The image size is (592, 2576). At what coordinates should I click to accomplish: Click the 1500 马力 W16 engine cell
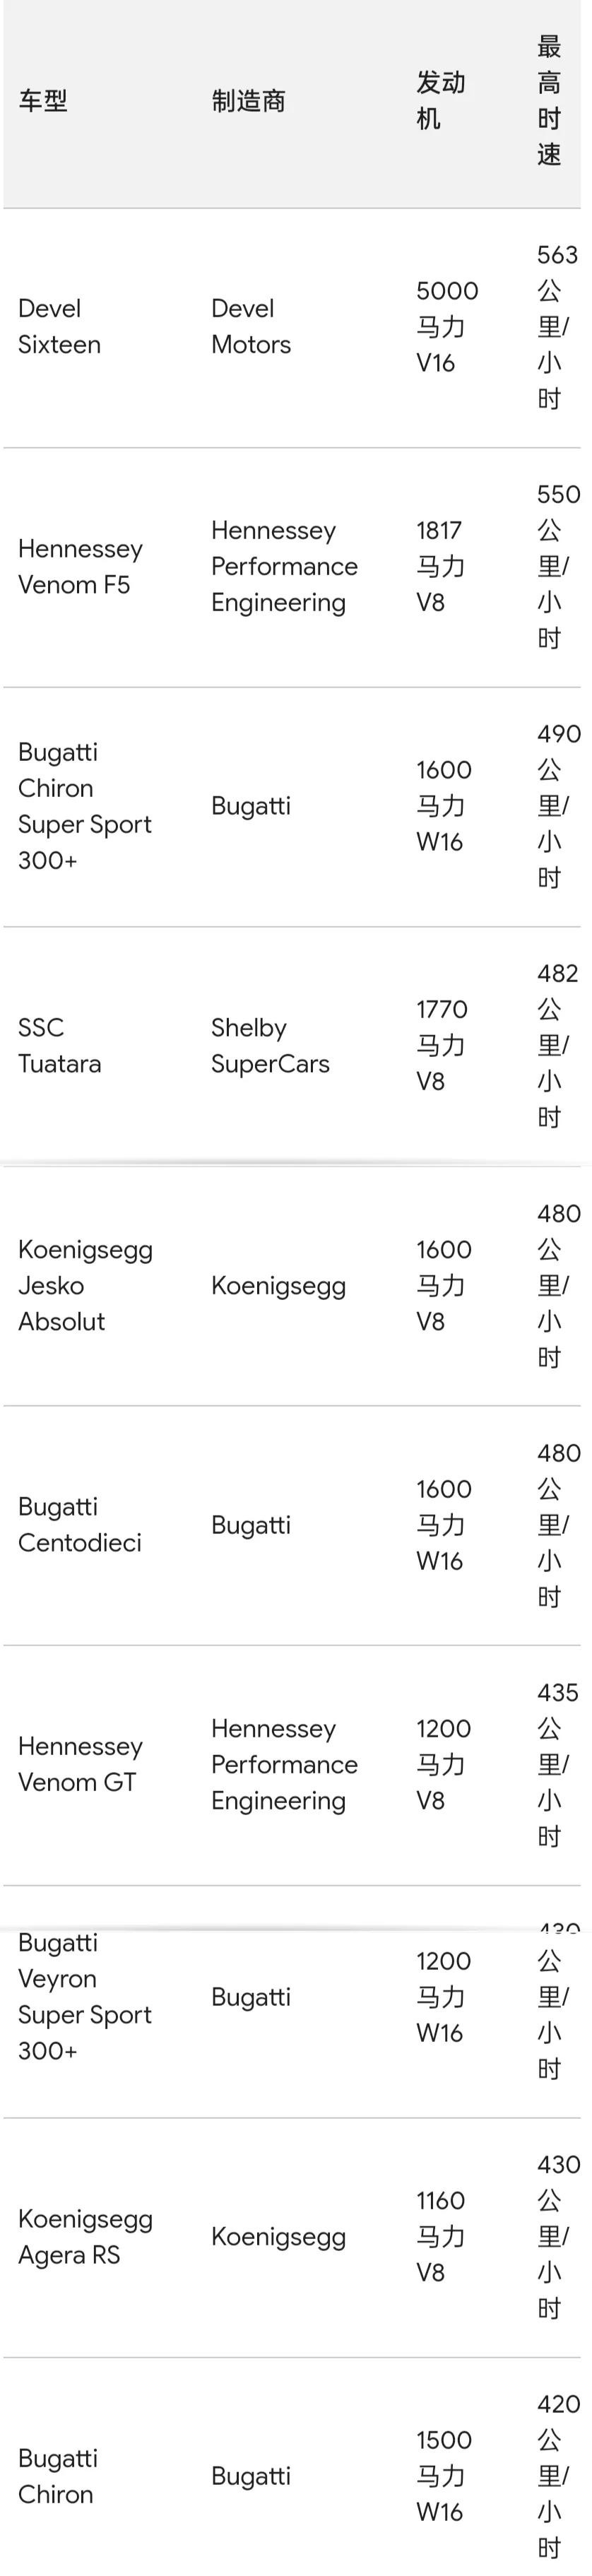(x=442, y=2476)
